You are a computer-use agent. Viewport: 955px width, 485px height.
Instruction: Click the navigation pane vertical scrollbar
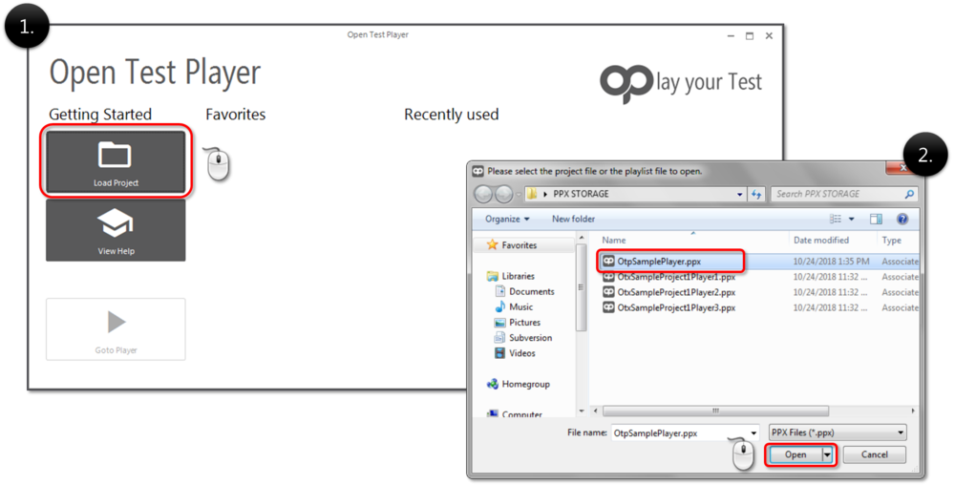coord(581,286)
